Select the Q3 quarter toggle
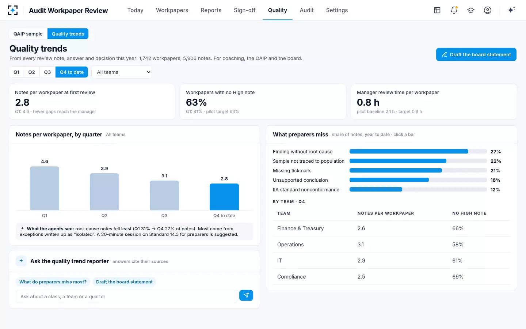Viewport: 526px width, 329px height. (x=47, y=72)
